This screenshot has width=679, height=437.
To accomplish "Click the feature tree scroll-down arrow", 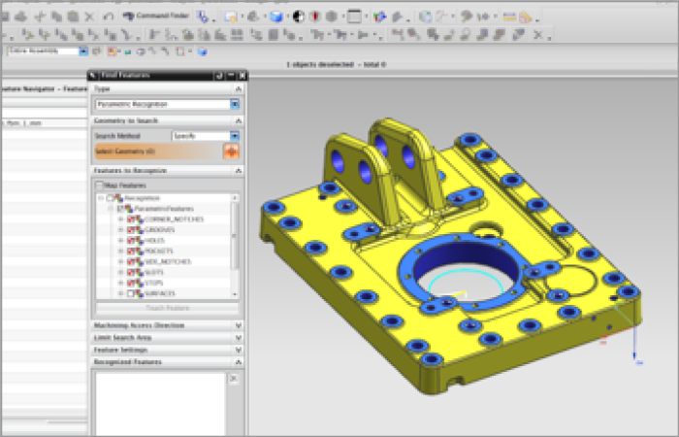I will (235, 294).
